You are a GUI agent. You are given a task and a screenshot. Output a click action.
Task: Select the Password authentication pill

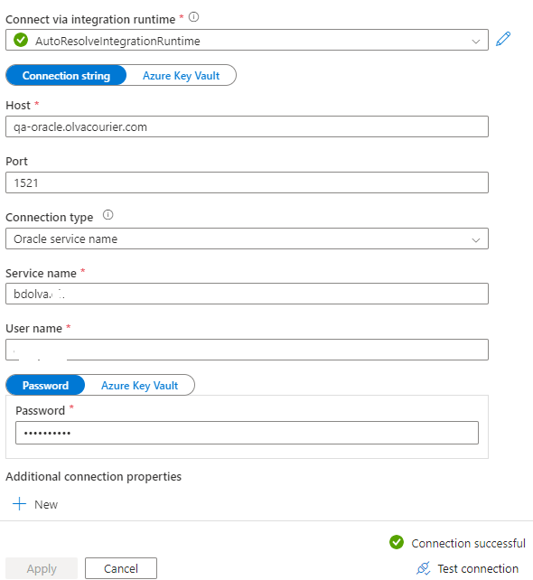point(45,386)
